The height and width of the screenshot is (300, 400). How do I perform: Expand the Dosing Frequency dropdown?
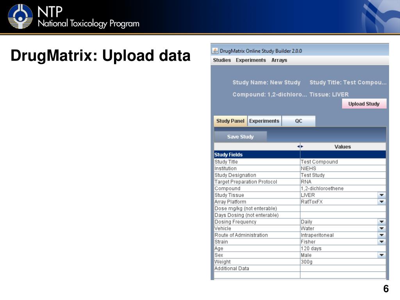coord(381,222)
